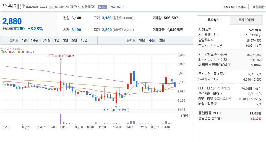Select the 1년 line chart period
Screen dimensions: 266x142
point(57,40)
